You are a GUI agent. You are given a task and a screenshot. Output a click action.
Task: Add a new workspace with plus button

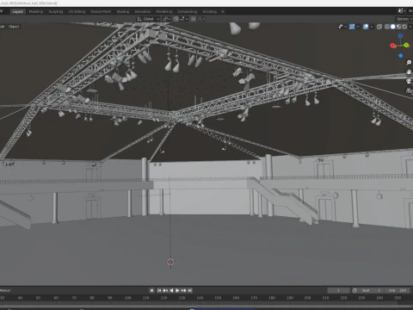(x=223, y=11)
